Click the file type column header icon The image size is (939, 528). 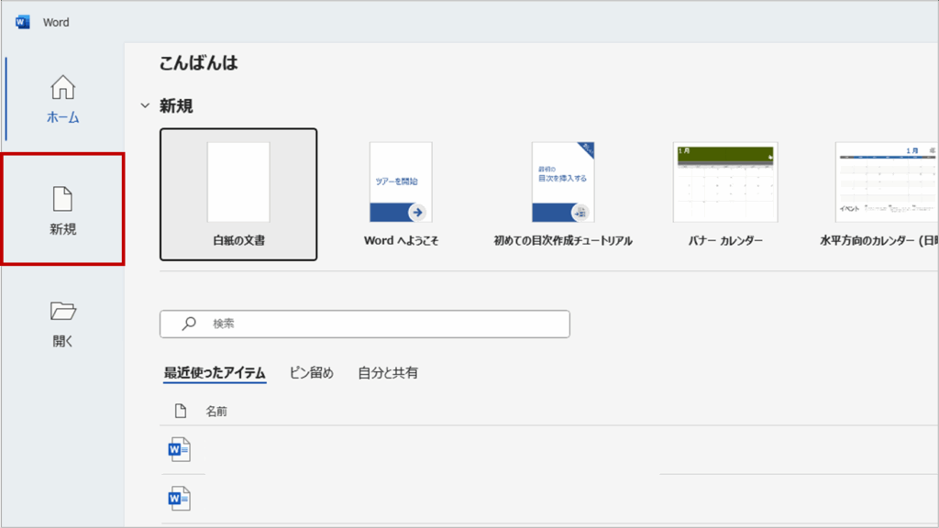click(181, 411)
